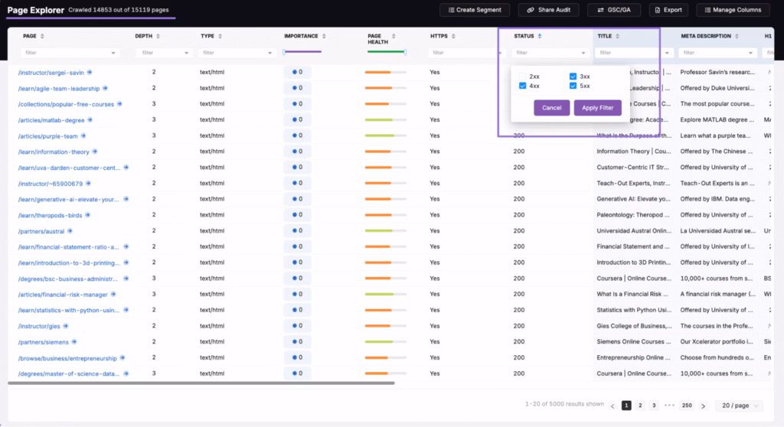Uncheck the 5xx status checkbox
The width and height of the screenshot is (784, 427).
pyautogui.click(x=573, y=86)
